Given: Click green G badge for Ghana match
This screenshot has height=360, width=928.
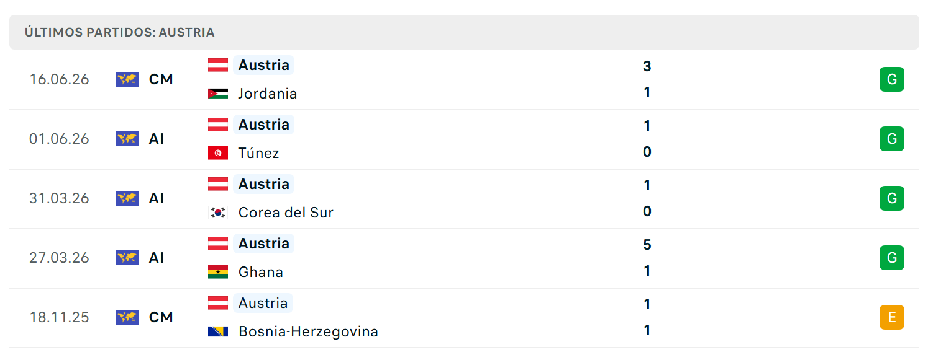Looking at the screenshot, I should (x=892, y=258).
